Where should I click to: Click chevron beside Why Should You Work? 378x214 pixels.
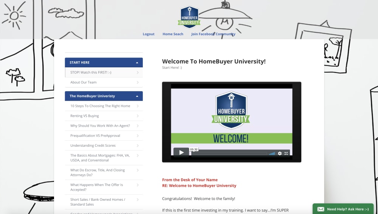point(138,126)
